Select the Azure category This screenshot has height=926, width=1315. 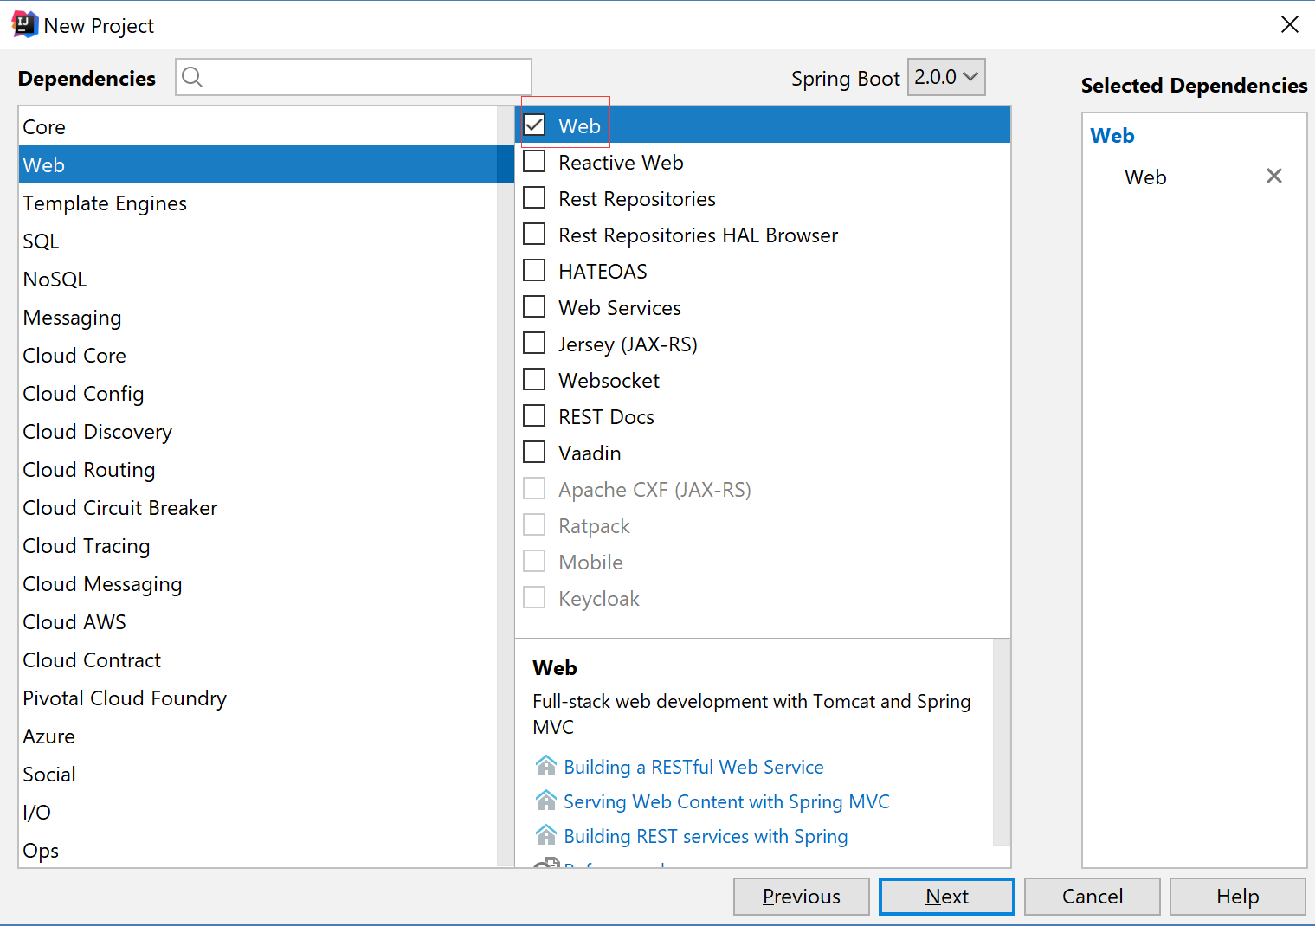(258, 736)
